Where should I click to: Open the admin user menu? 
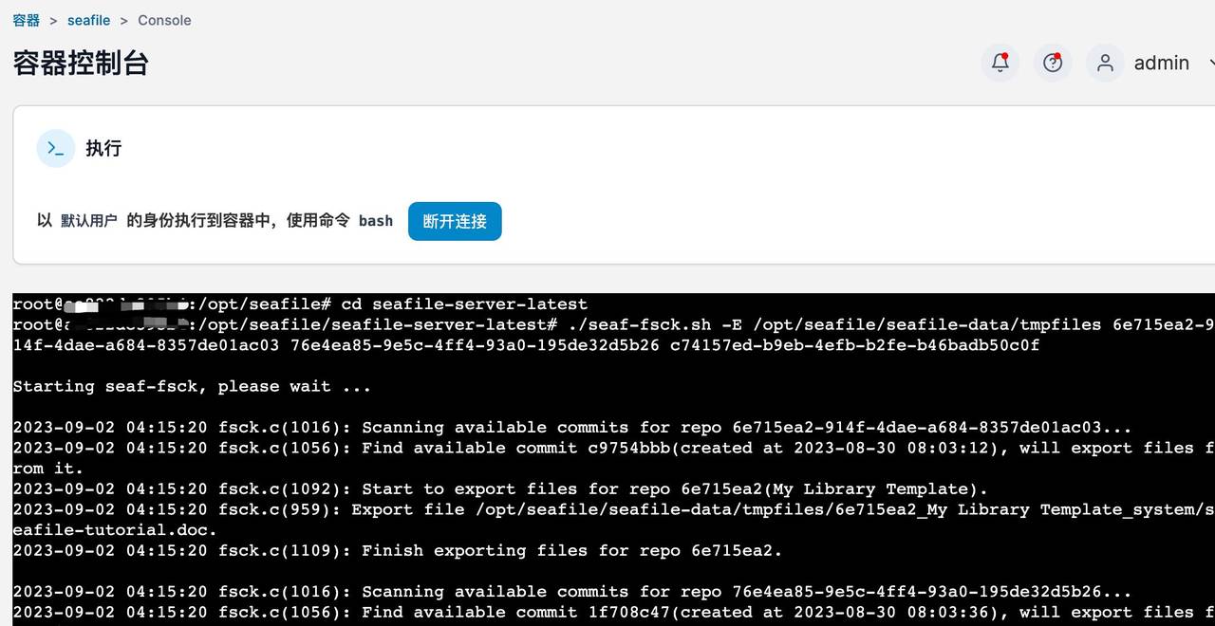1161,63
